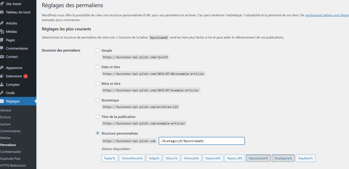Click the Articles pushpin icon
Image resolution: width=349 pixels, height=169 pixels.
[2, 24]
